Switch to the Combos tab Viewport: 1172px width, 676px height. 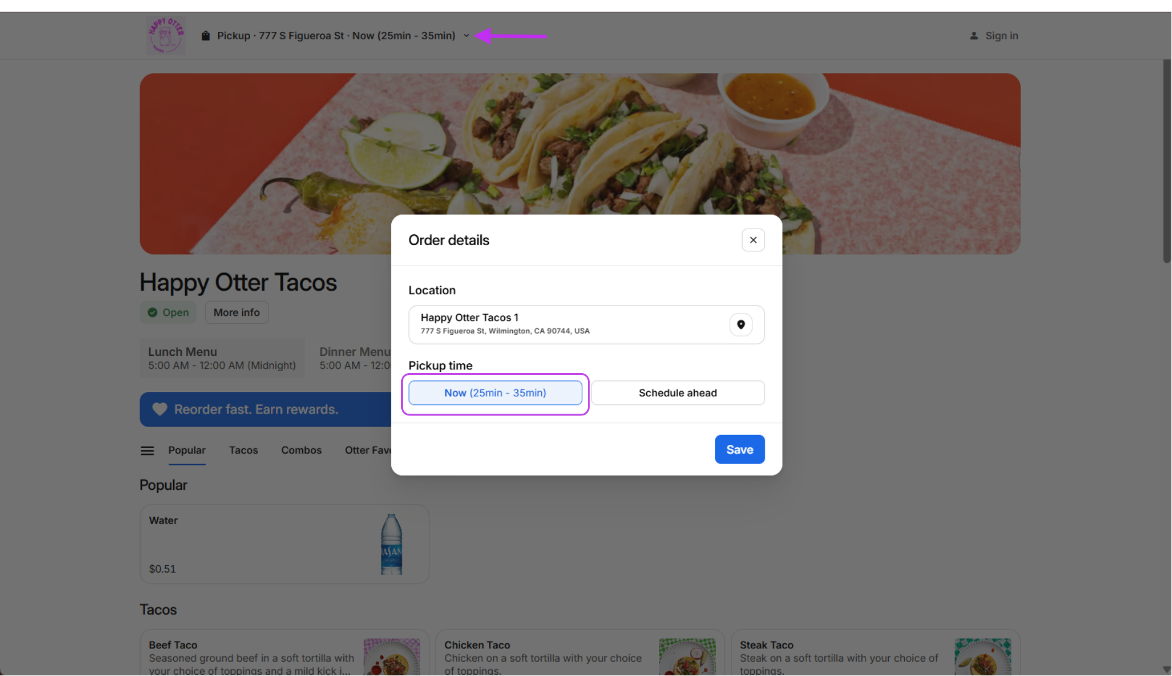[x=301, y=450]
